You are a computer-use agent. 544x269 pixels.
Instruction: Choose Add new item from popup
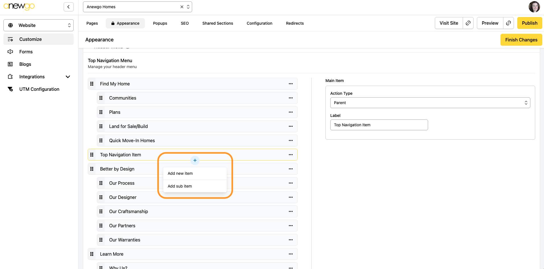pos(180,173)
